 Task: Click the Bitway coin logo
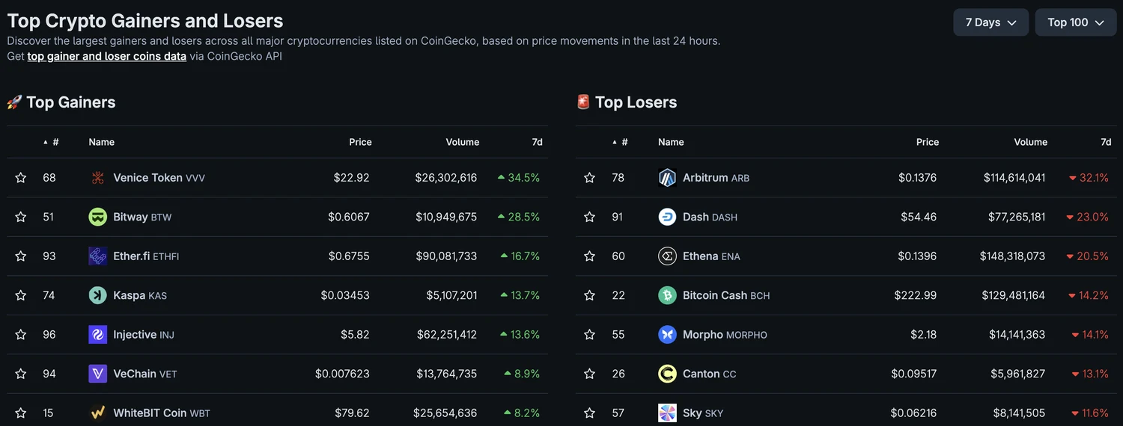tap(98, 217)
